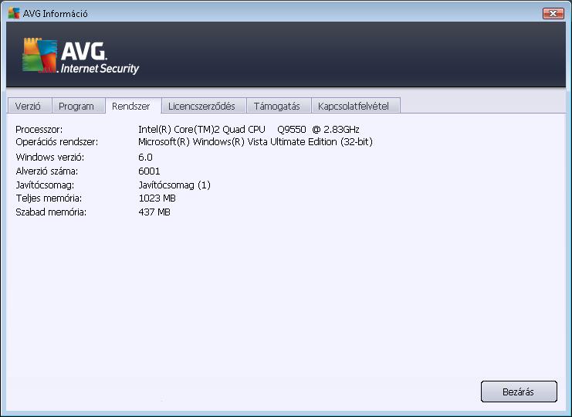The image size is (572, 417).
Task: Select the 6.0 version value
Action: [145, 158]
